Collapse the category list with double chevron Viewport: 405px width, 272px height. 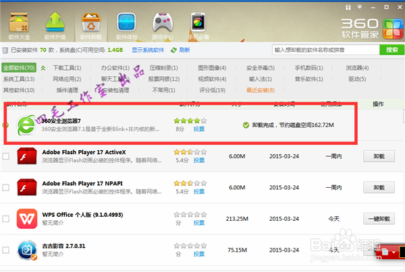coord(43,68)
